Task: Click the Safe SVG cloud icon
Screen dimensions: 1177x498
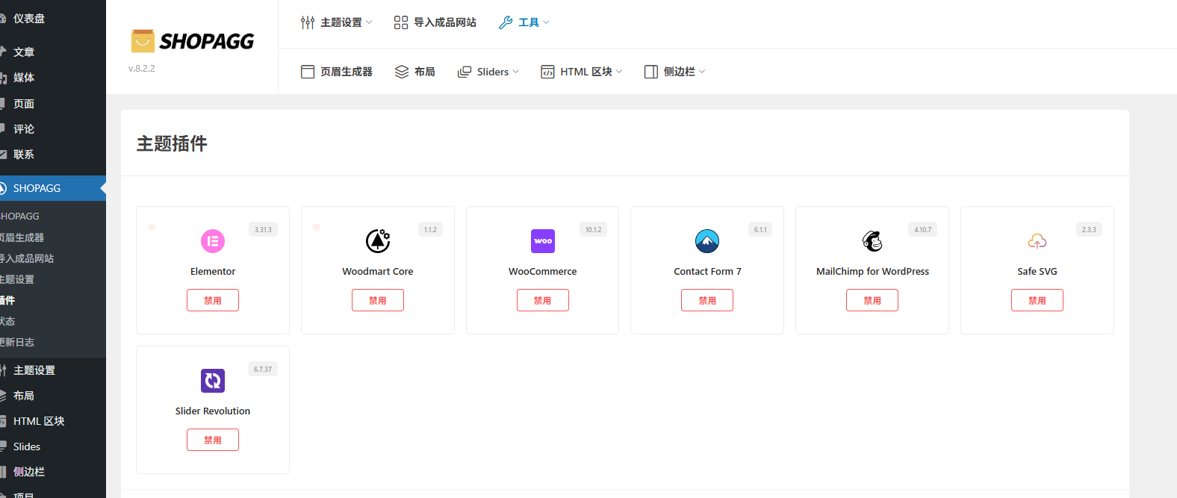Action: pos(1037,241)
